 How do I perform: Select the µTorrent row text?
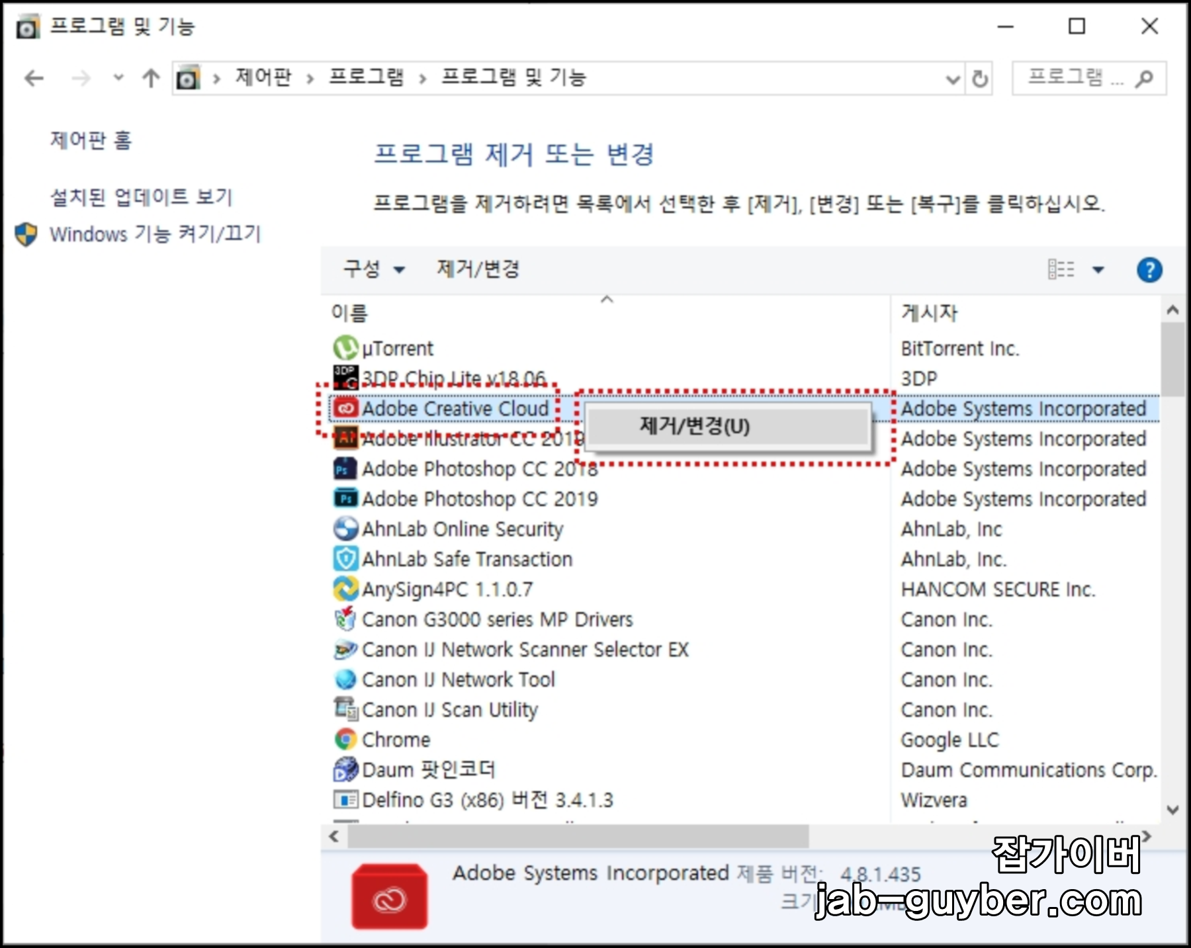pos(398,349)
